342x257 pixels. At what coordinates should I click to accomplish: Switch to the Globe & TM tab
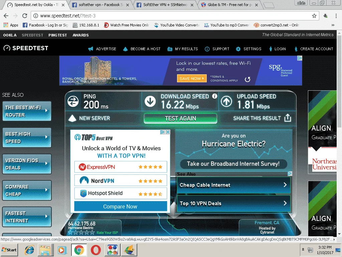pyautogui.click(x=229, y=5)
